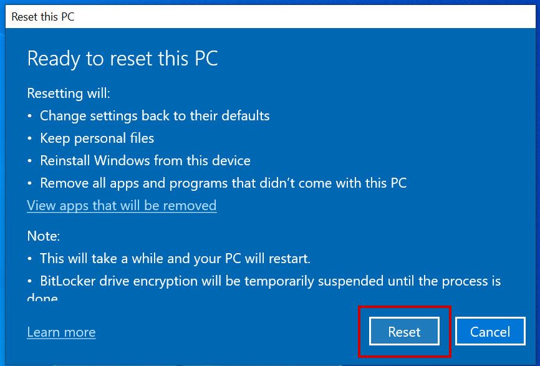The image size is (540, 366).
Task: Click 'Reinstall Windows from this device' text
Action: (145, 161)
